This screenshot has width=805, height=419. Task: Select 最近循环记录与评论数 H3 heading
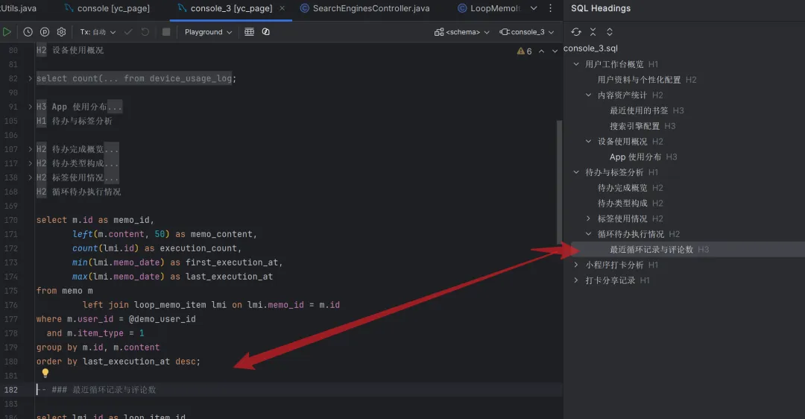659,250
